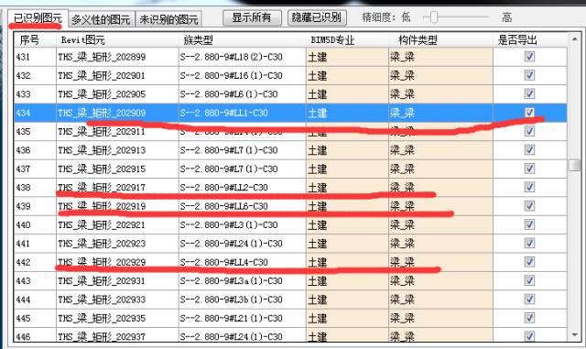Click the scrollbar up arrow

pyautogui.click(x=574, y=38)
